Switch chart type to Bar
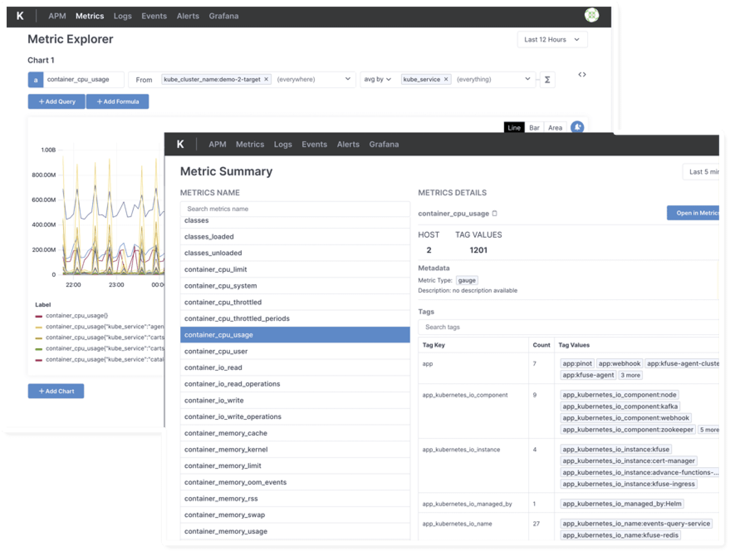 [534, 128]
